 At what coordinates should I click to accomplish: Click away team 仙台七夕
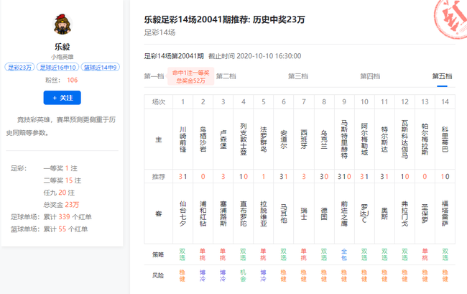click(183, 213)
